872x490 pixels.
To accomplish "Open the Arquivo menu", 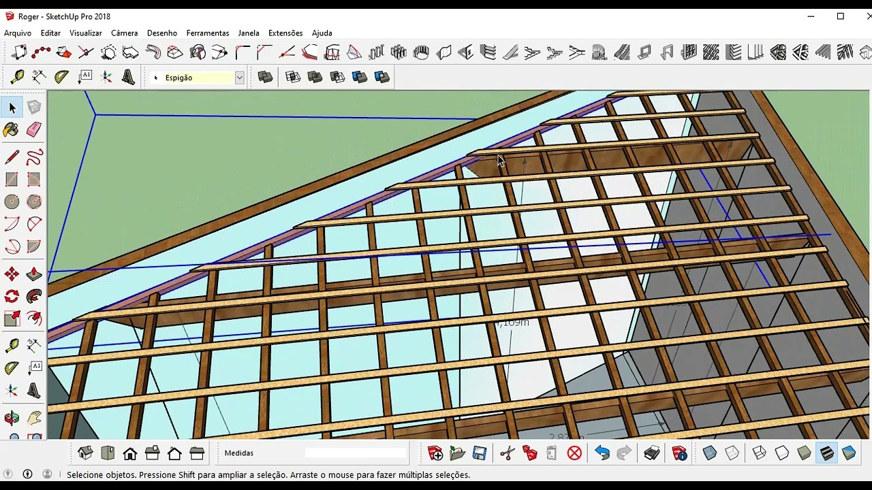I will point(18,33).
